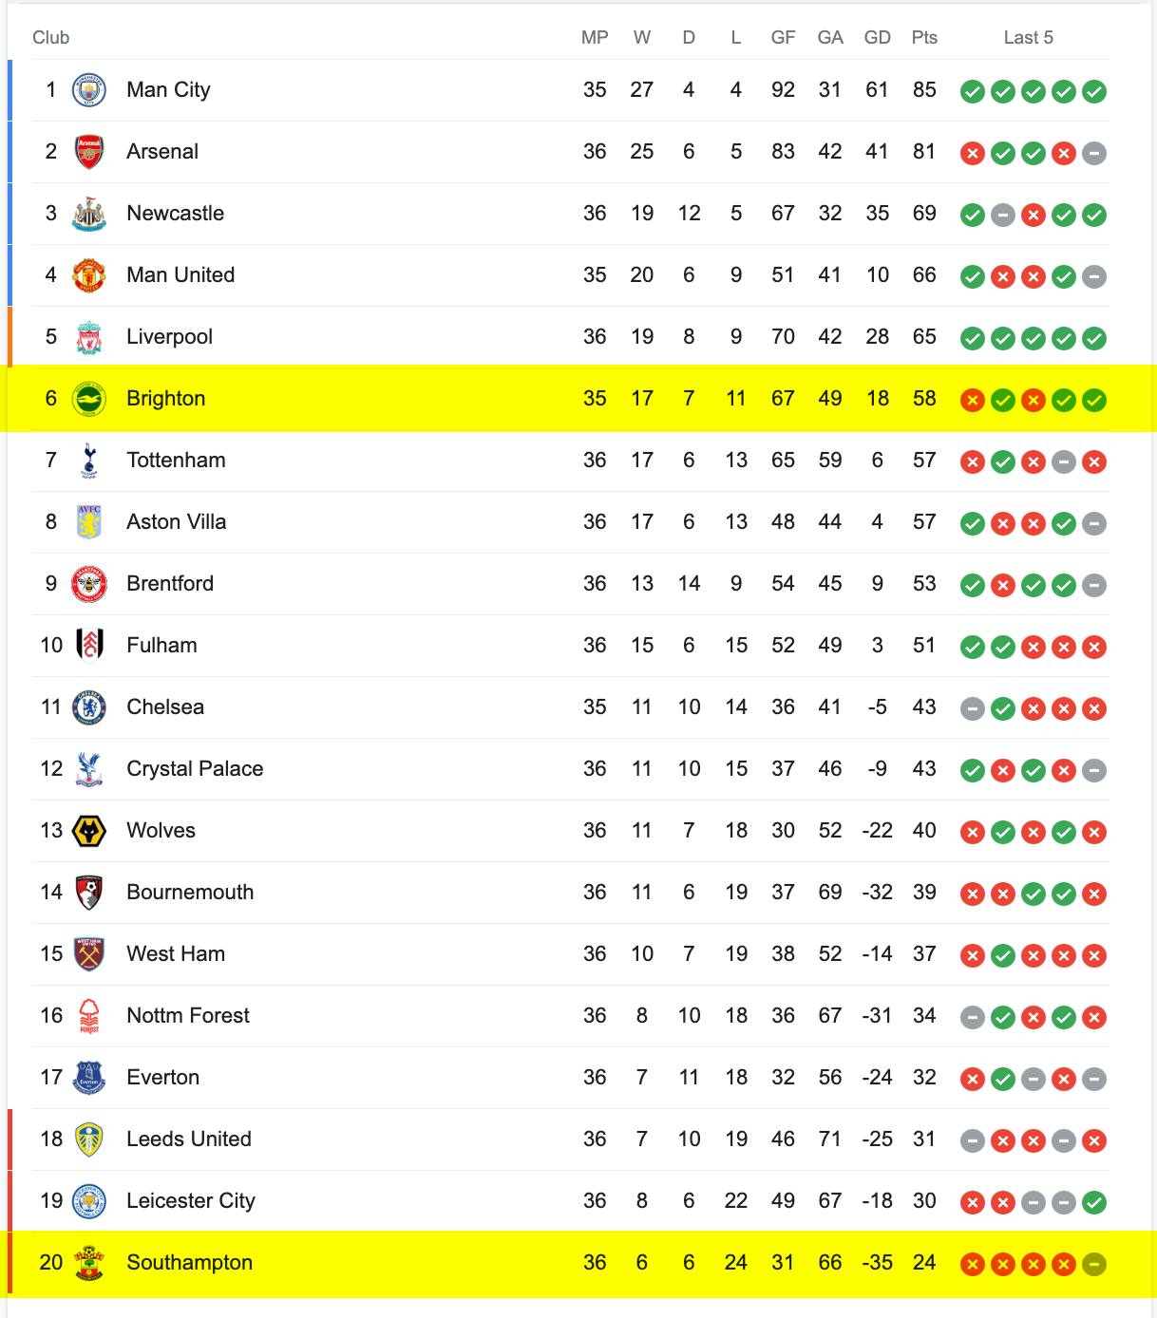1157x1318 pixels.
Task: Click Southampton's last draw indicator in Last 5
Action: tap(1094, 1265)
